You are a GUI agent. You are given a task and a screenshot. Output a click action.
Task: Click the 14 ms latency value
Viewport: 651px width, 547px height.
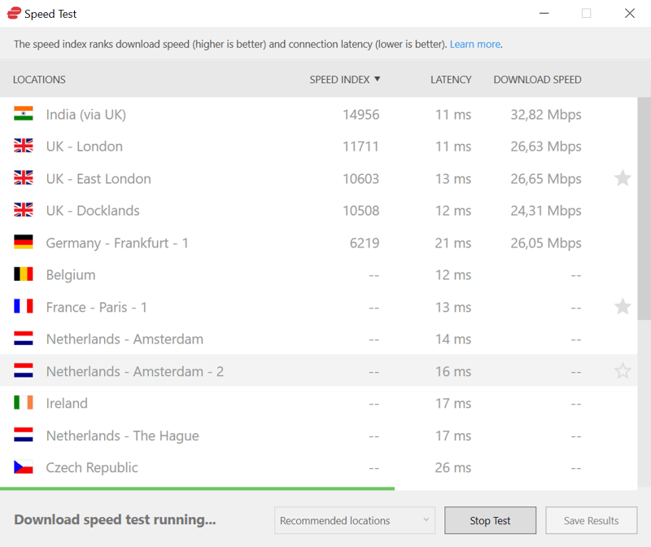(453, 339)
